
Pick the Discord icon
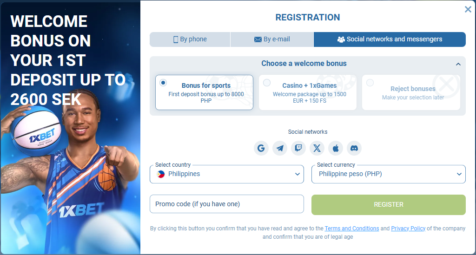click(x=354, y=148)
